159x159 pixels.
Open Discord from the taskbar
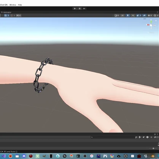coord(24,156)
